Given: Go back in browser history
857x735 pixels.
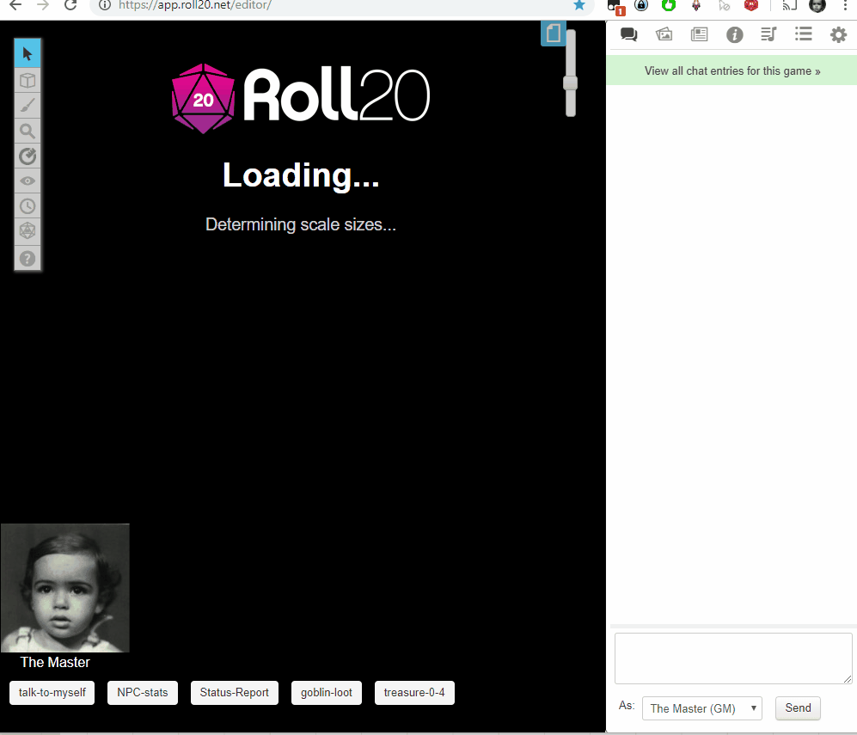Looking at the screenshot, I should tap(15, 5).
